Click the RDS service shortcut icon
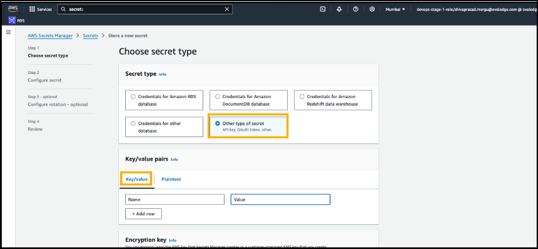This screenshot has width=538, height=249. coord(12,21)
